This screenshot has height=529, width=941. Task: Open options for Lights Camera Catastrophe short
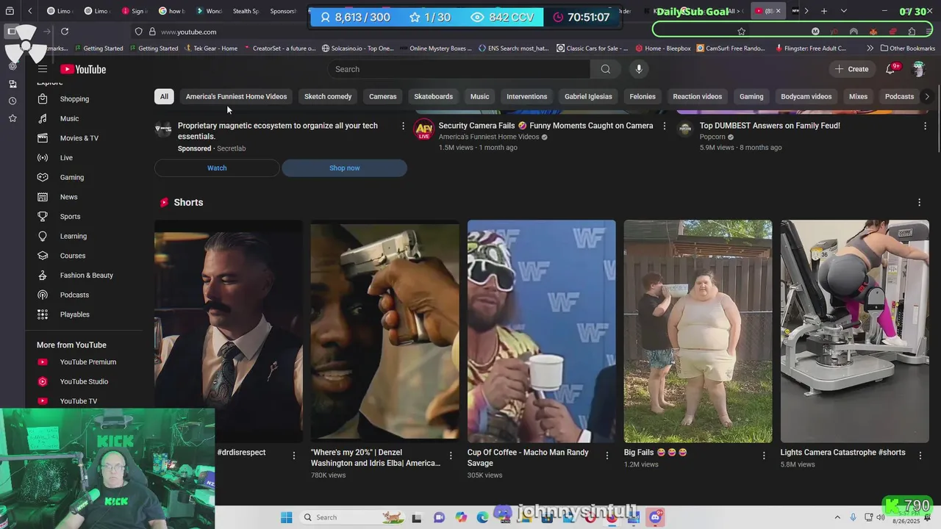[920, 456]
